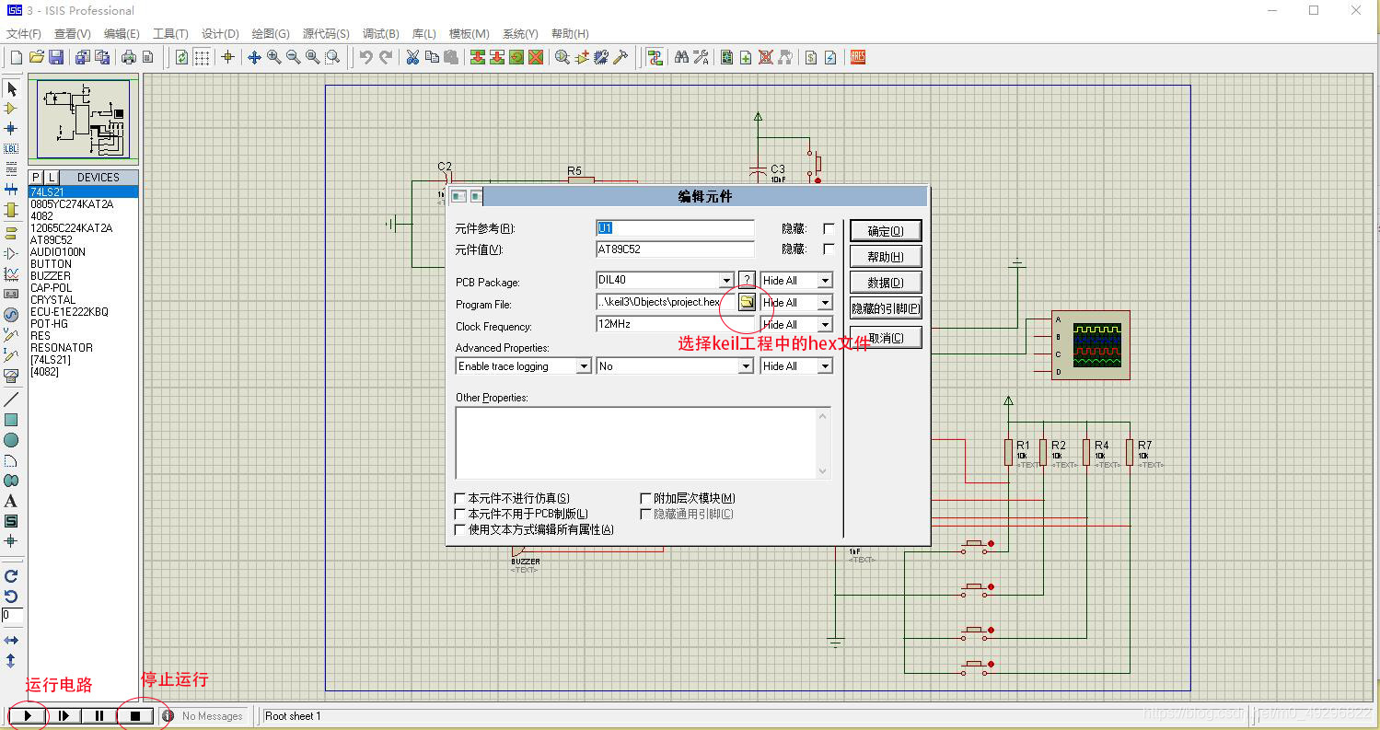Open the Hide All dropdown for PCB Package
Image resolution: width=1380 pixels, height=730 pixels.
pos(825,280)
